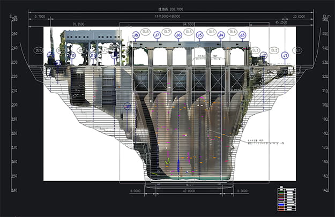
Task: Click the J5 joint marker circle
Action: tap(199, 35)
